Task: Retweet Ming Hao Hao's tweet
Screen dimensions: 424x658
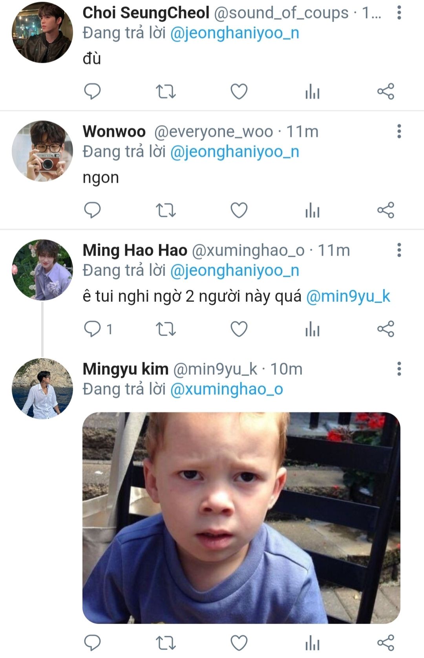Action: point(166,329)
